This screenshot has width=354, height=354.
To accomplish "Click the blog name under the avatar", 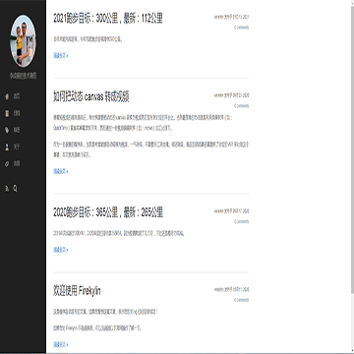I will click(23, 76).
